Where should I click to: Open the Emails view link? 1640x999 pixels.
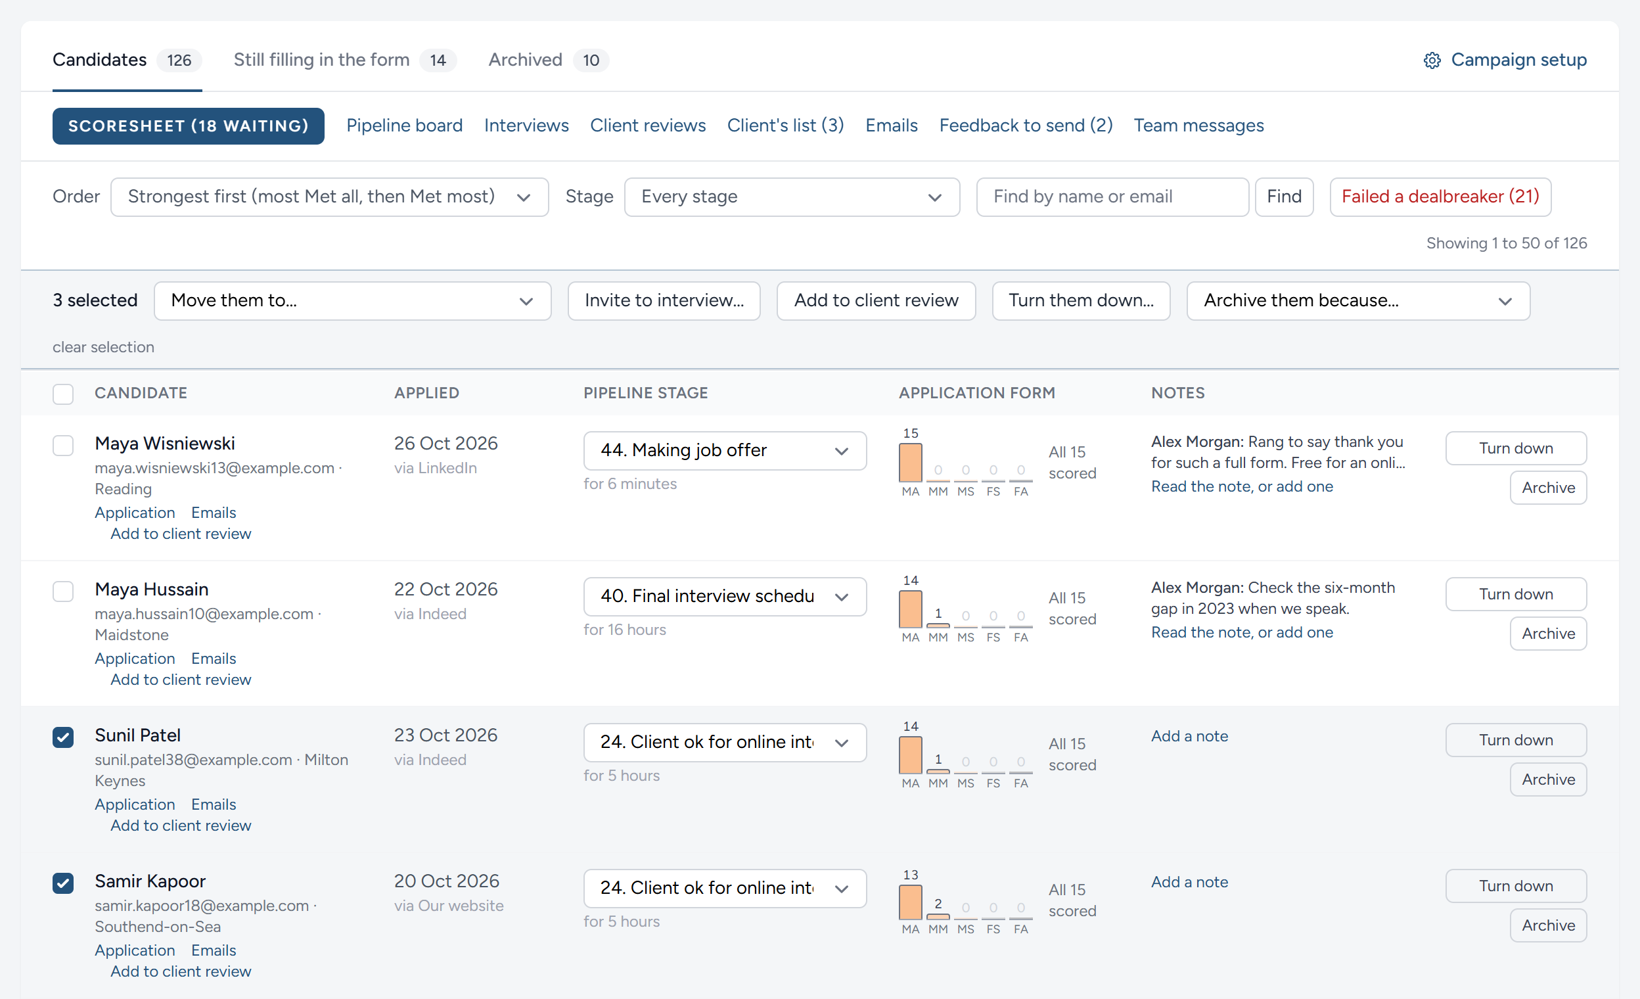[890, 125]
